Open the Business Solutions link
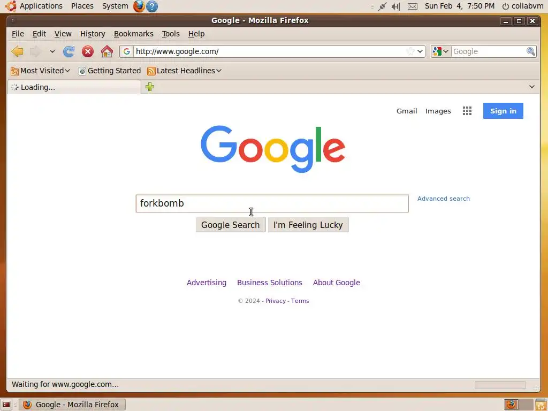 [270, 283]
